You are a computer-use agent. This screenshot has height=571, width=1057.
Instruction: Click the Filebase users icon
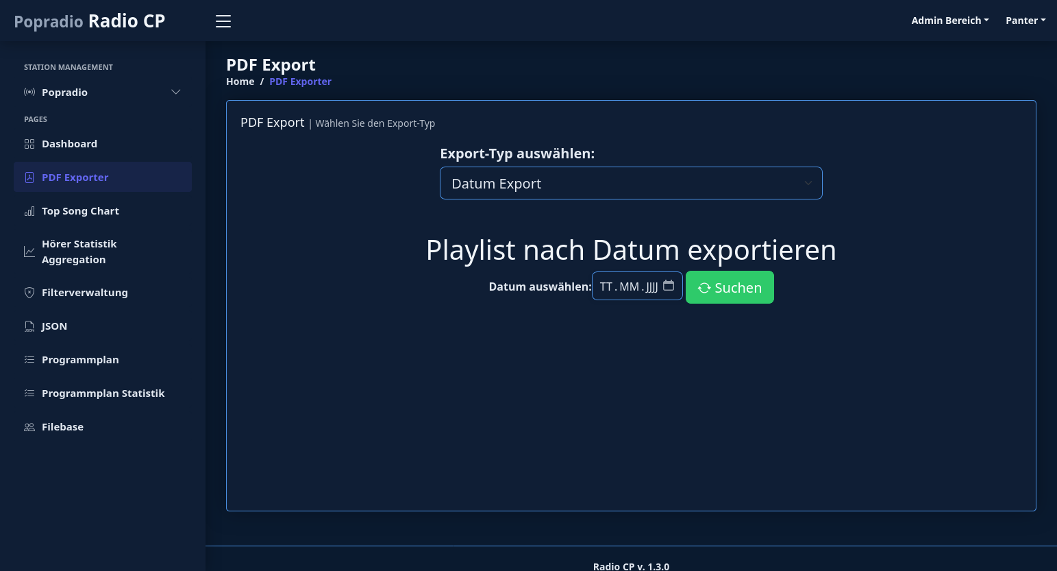[29, 426]
